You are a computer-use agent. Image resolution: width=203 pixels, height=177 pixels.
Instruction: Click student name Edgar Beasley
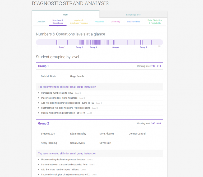[x=78, y=134]
